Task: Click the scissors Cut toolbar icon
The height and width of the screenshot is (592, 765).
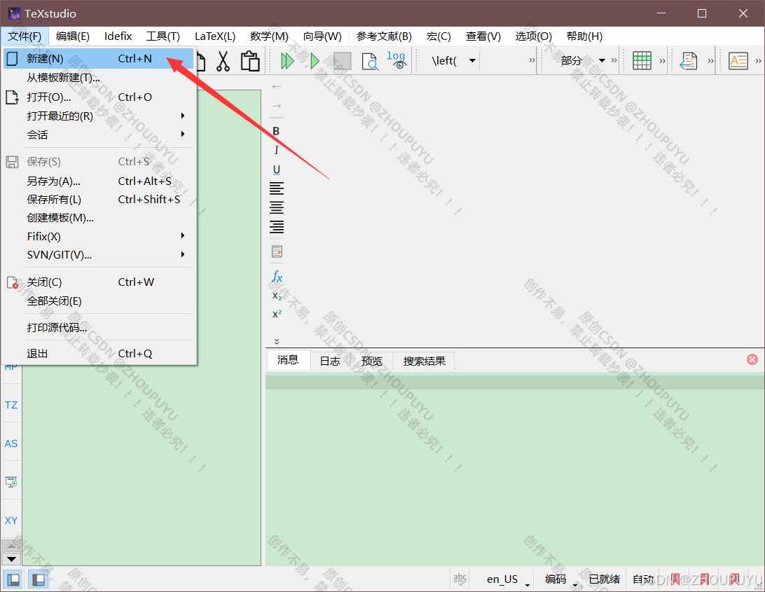Action: pos(223,61)
